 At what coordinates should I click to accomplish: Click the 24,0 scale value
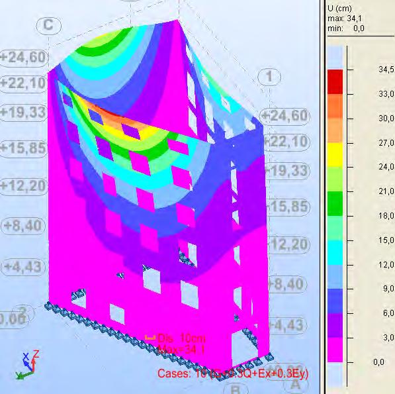(x=386, y=167)
